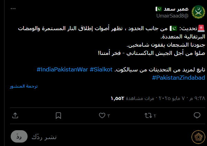Click ترجمة المنشور to translate the post
Viewport: 207px width, 146px height.
coord(24,86)
